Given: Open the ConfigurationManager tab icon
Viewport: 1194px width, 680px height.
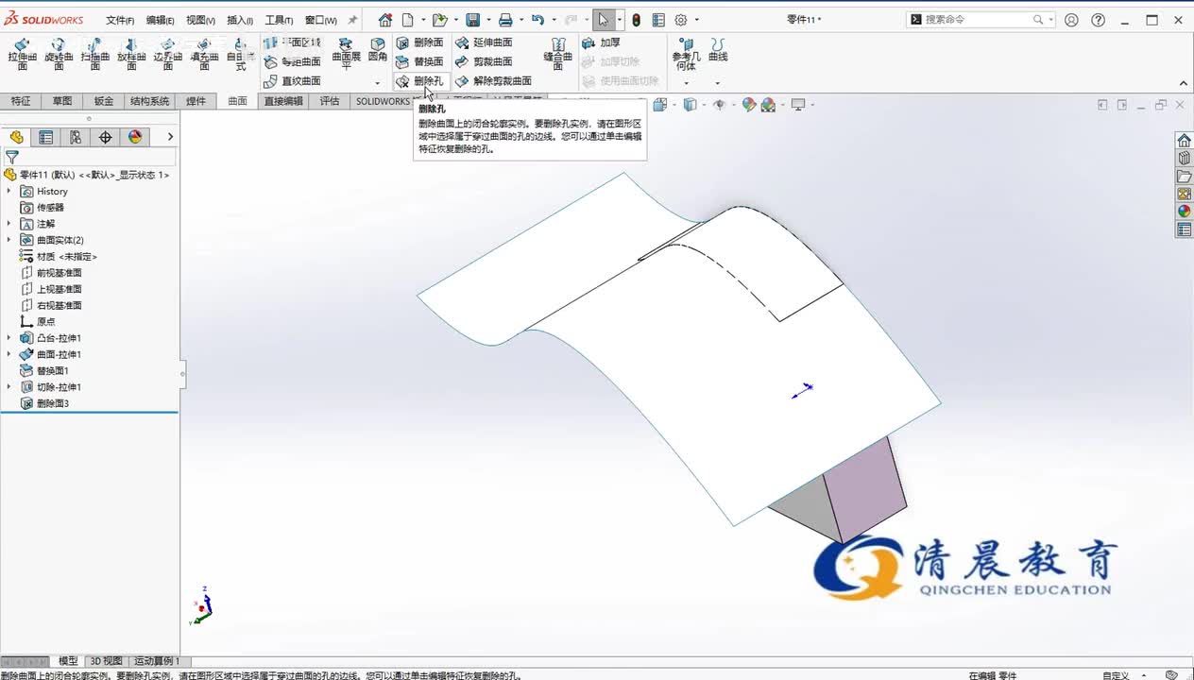Looking at the screenshot, I should (76, 137).
